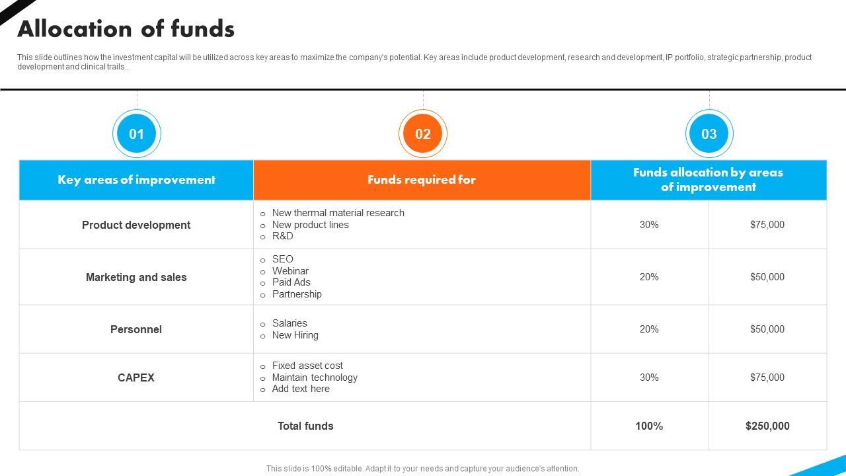Click the Funds allocation by areas header

tap(708, 180)
